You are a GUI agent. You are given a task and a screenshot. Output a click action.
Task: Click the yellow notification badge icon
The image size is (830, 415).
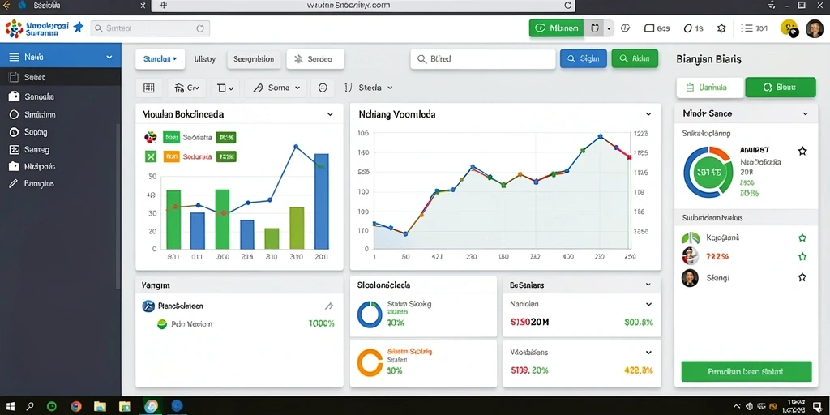coord(789,28)
